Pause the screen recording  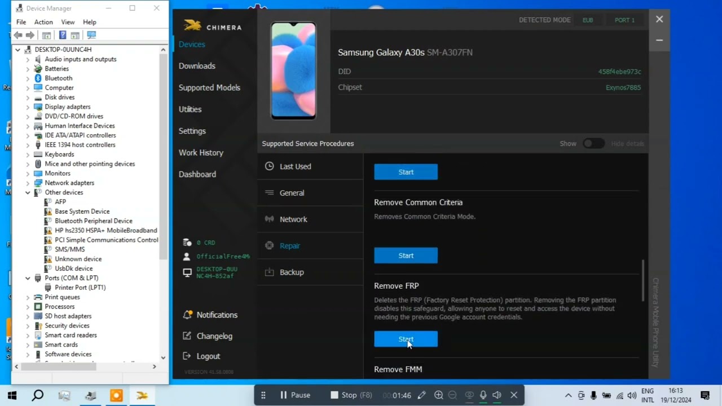pyautogui.click(x=295, y=395)
